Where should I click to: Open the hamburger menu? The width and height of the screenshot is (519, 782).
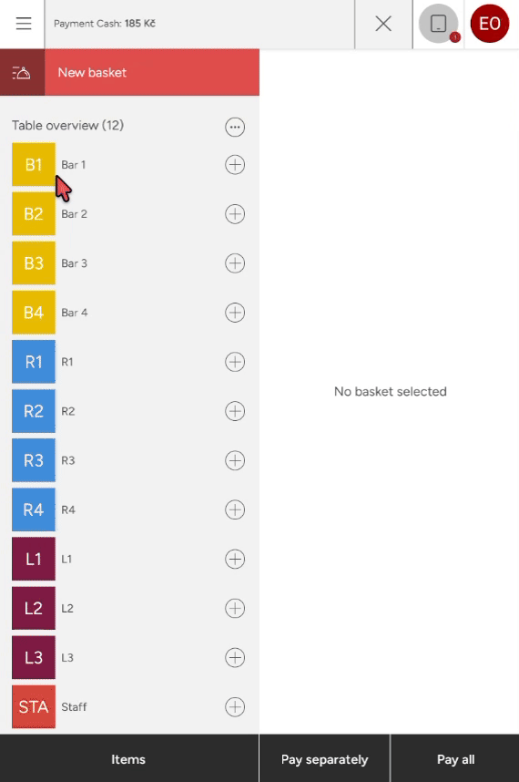(x=23, y=24)
